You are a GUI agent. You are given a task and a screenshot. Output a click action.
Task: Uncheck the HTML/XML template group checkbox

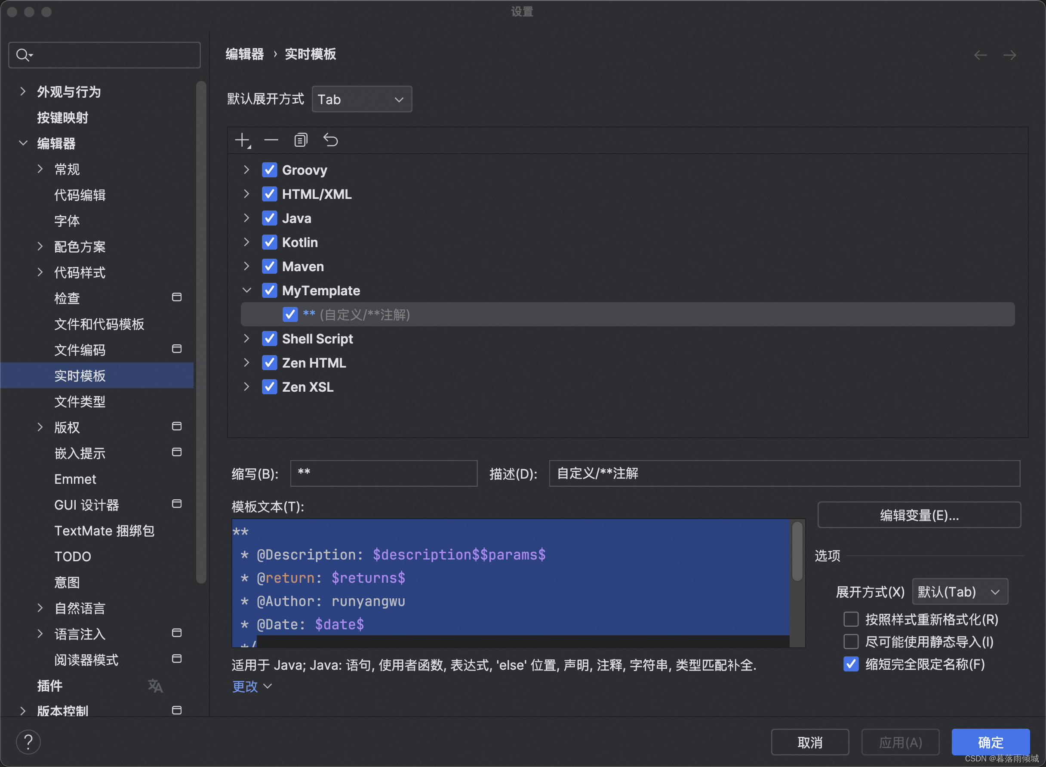pyautogui.click(x=270, y=194)
